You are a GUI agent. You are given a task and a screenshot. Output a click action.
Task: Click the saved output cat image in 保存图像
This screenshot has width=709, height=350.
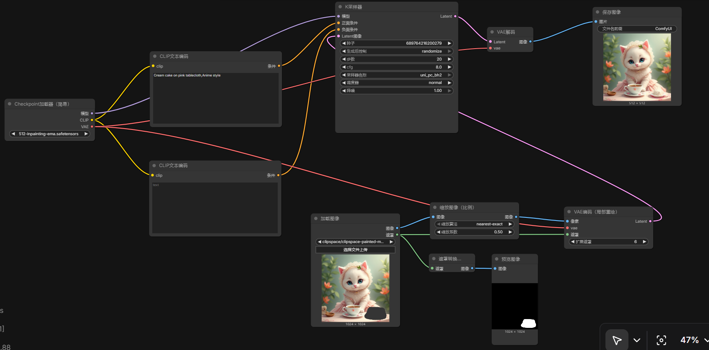637,67
